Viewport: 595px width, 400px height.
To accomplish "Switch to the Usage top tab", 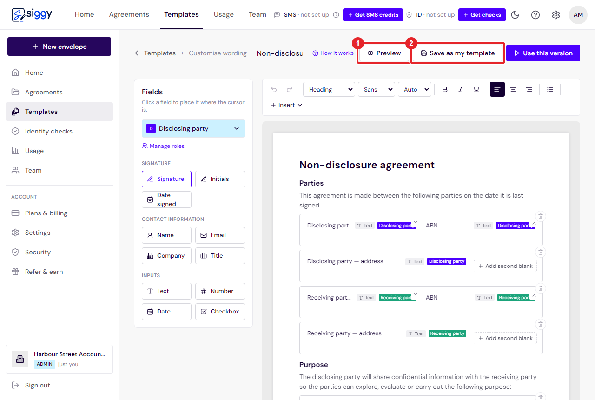I will (x=224, y=14).
